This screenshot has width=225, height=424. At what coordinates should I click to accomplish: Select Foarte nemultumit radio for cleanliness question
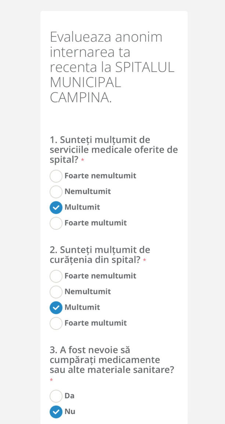coord(56,276)
